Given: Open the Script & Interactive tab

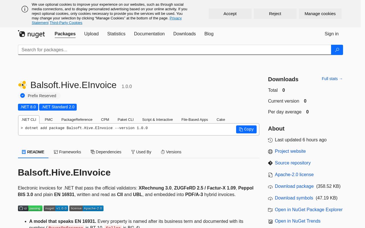Looking at the screenshot, I should pyautogui.click(x=157, y=119).
